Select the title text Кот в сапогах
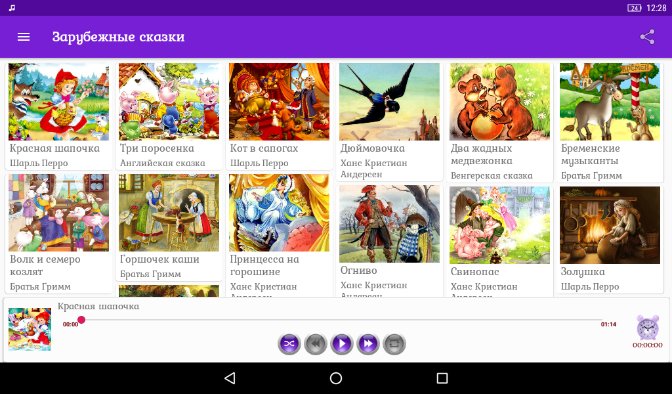The height and width of the screenshot is (394, 672). pyautogui.click(x=264, y=148)
